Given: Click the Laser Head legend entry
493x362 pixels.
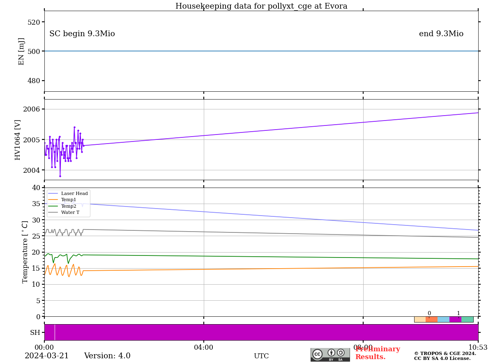Looking at the screenshot, I should click(68, 193).
